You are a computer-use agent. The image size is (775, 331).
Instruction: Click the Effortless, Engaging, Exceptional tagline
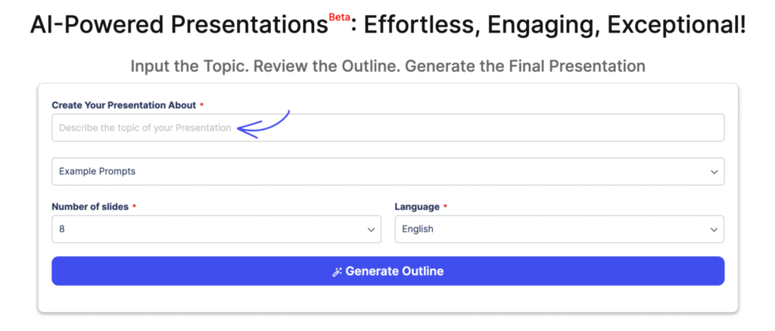[554, 26]
